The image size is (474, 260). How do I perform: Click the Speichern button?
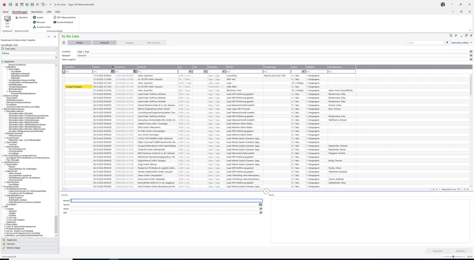(x=460, y=251)
